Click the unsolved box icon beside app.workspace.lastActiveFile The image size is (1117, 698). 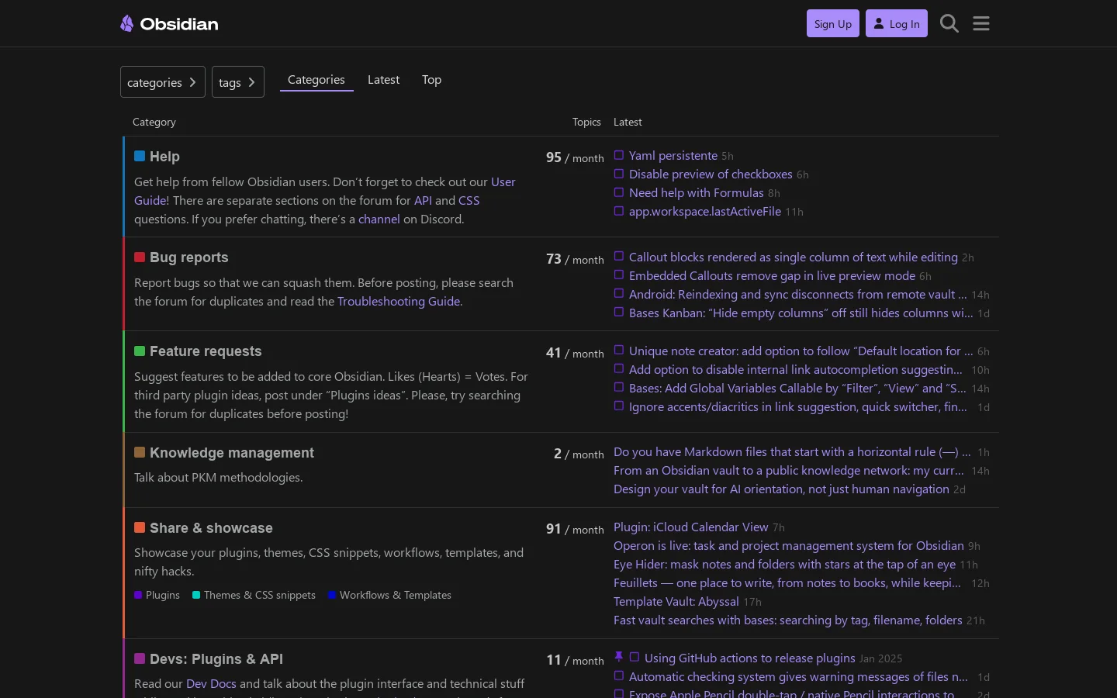[x=619, y=211]
